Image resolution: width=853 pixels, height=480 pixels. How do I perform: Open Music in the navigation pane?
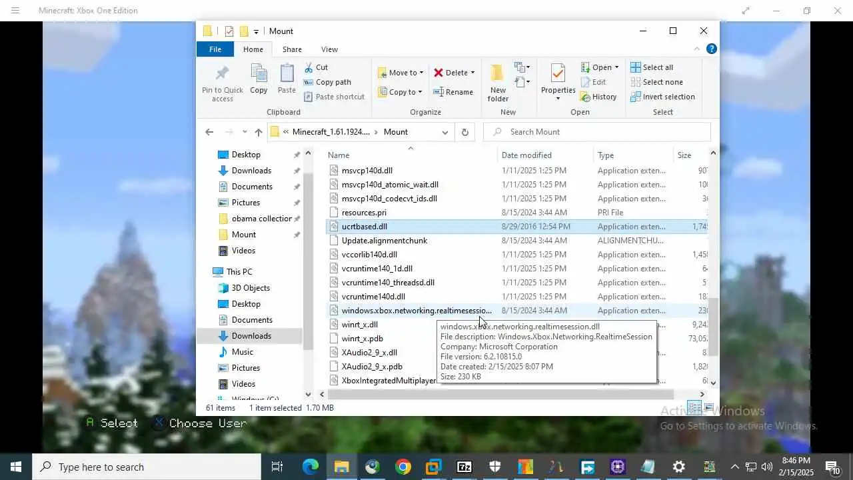(242, 352)
